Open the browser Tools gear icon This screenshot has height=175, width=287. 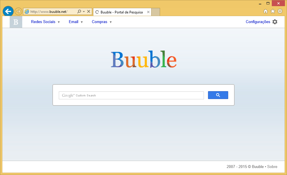[x=280, y=11]
